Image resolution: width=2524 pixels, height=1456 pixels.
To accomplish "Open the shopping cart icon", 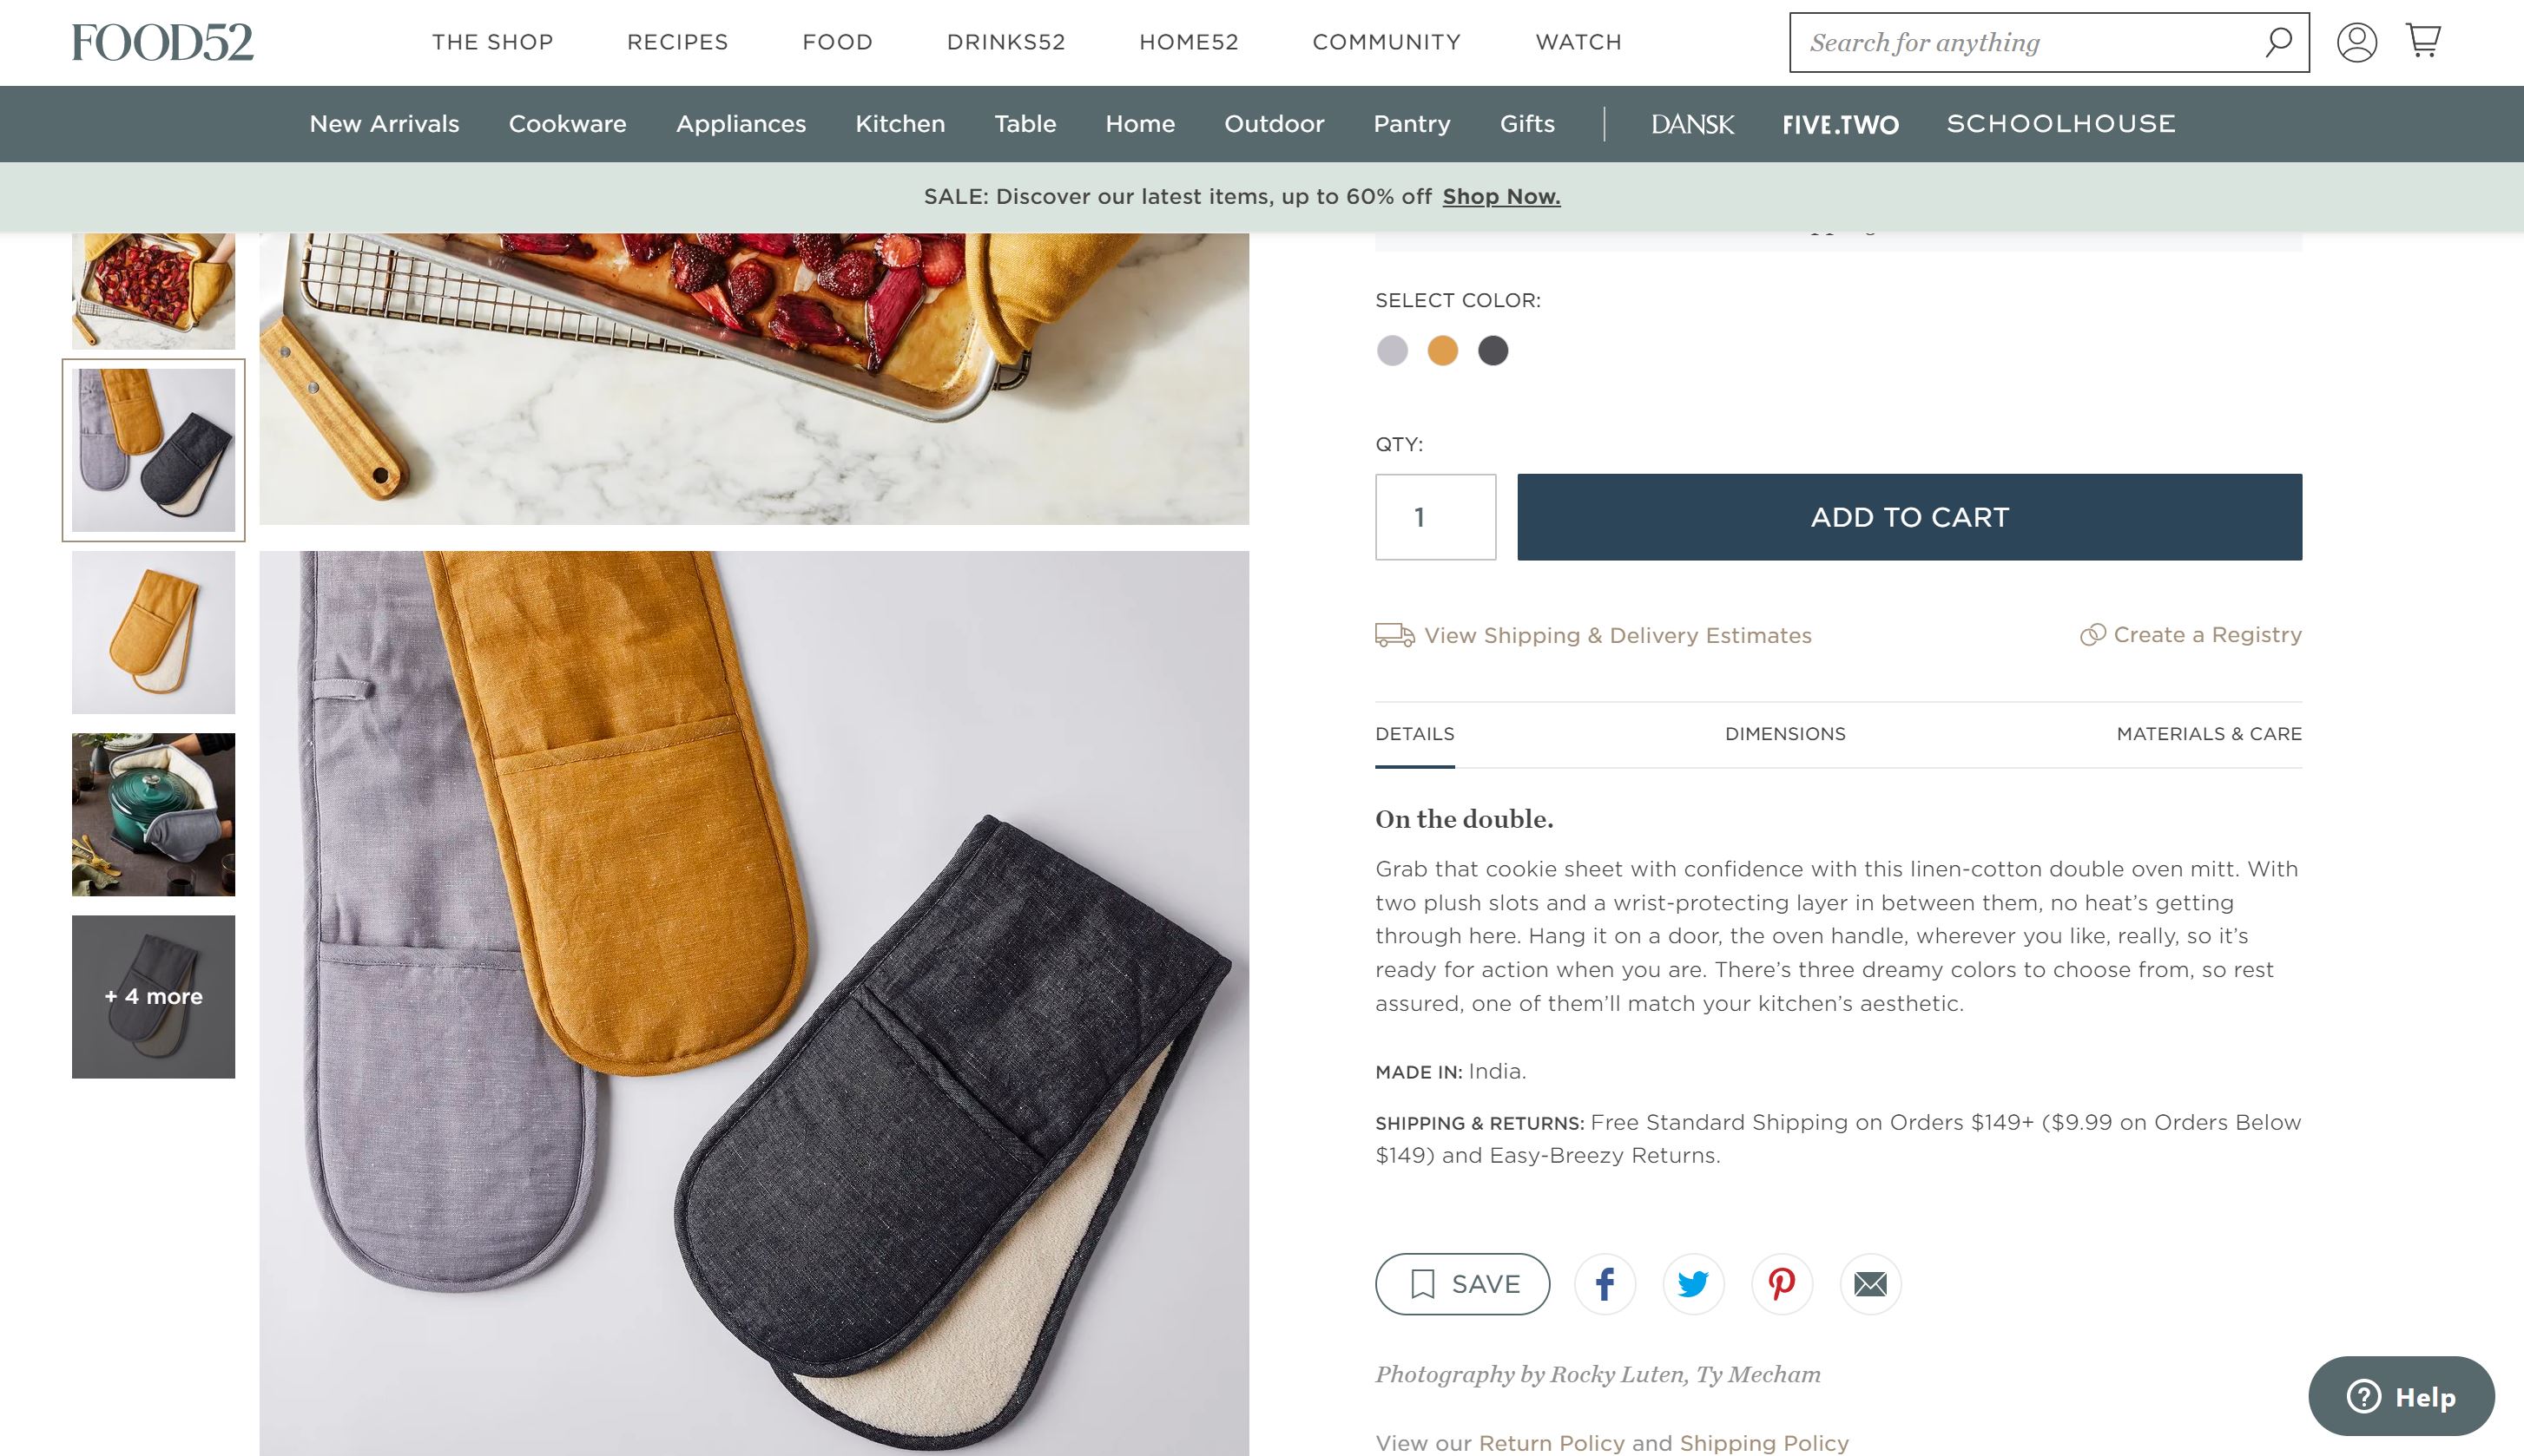I will tap(2423, 41).
